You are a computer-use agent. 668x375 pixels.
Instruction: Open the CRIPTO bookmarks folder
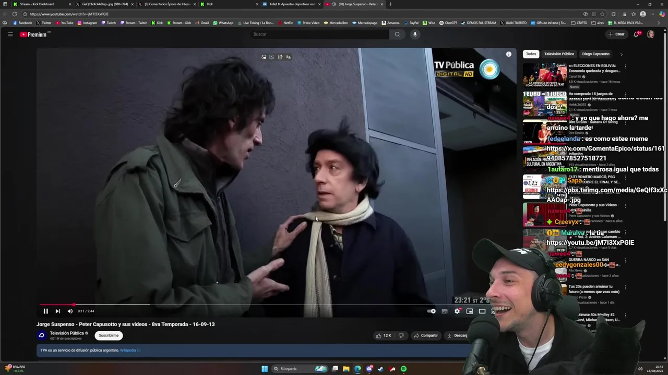(579, 23)
